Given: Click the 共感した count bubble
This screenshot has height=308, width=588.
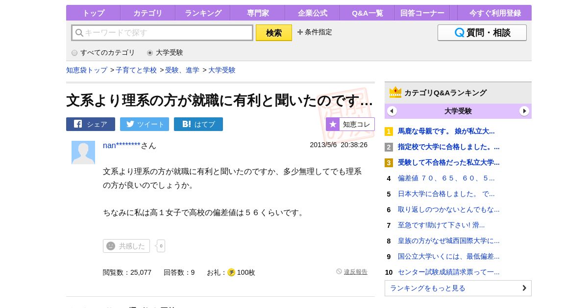Looking at the screenshot, I should [161, 246].
